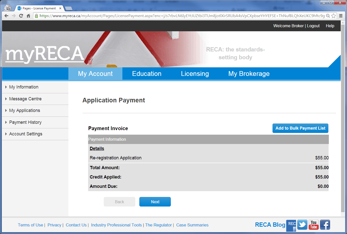Open The Regulator footer link
347x234 pixels.
pos(158,225)
